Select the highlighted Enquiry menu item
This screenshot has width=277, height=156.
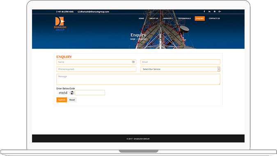point(199,18)
